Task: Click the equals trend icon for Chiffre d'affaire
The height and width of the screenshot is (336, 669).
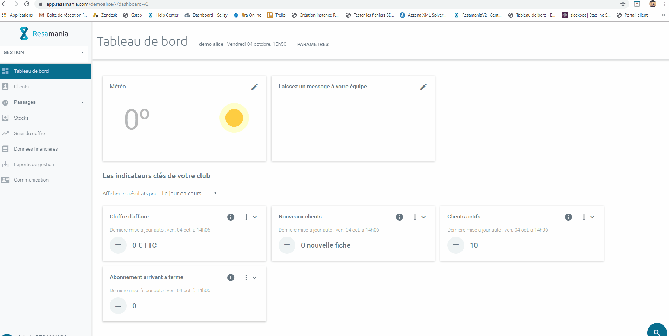Action: coord(118,245)
